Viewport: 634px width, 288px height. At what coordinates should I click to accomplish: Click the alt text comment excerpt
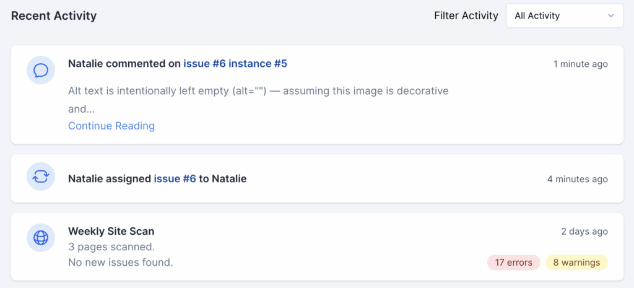coord(258,92)
